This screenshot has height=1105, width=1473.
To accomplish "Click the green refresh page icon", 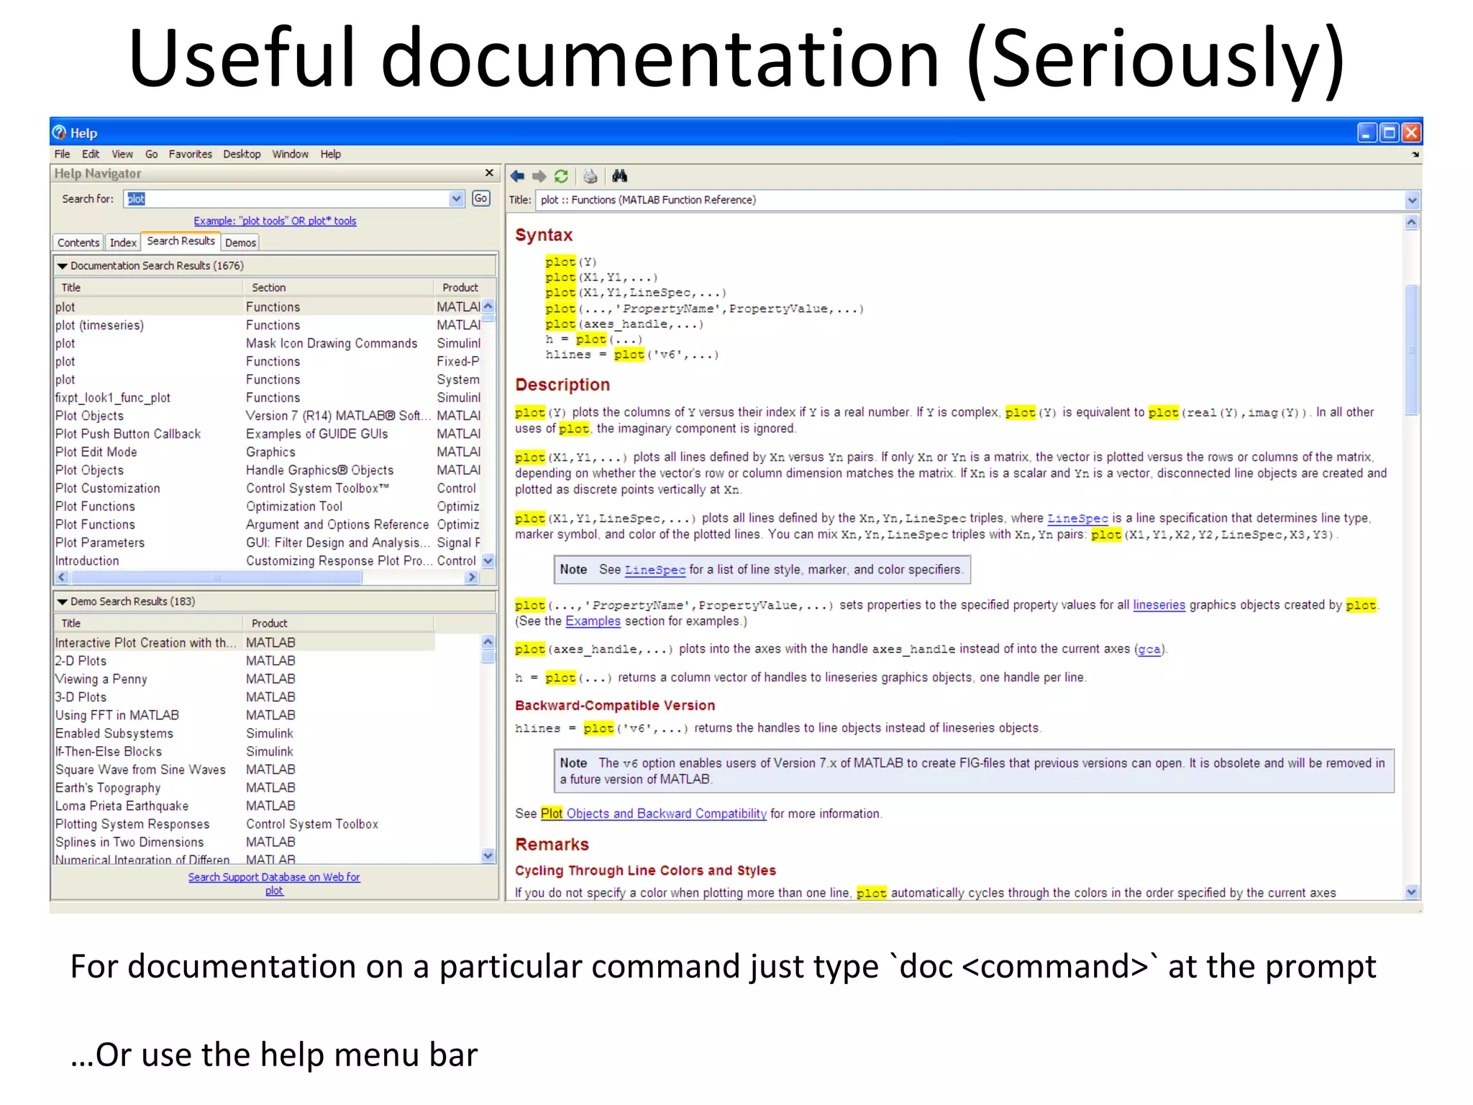I will point(561,176).
